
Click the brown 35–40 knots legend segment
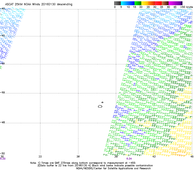(165, 3)
